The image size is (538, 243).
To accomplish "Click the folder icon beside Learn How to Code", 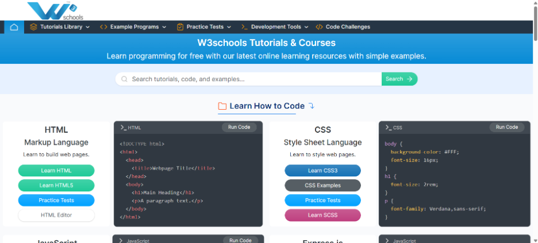I will (222, 106).
